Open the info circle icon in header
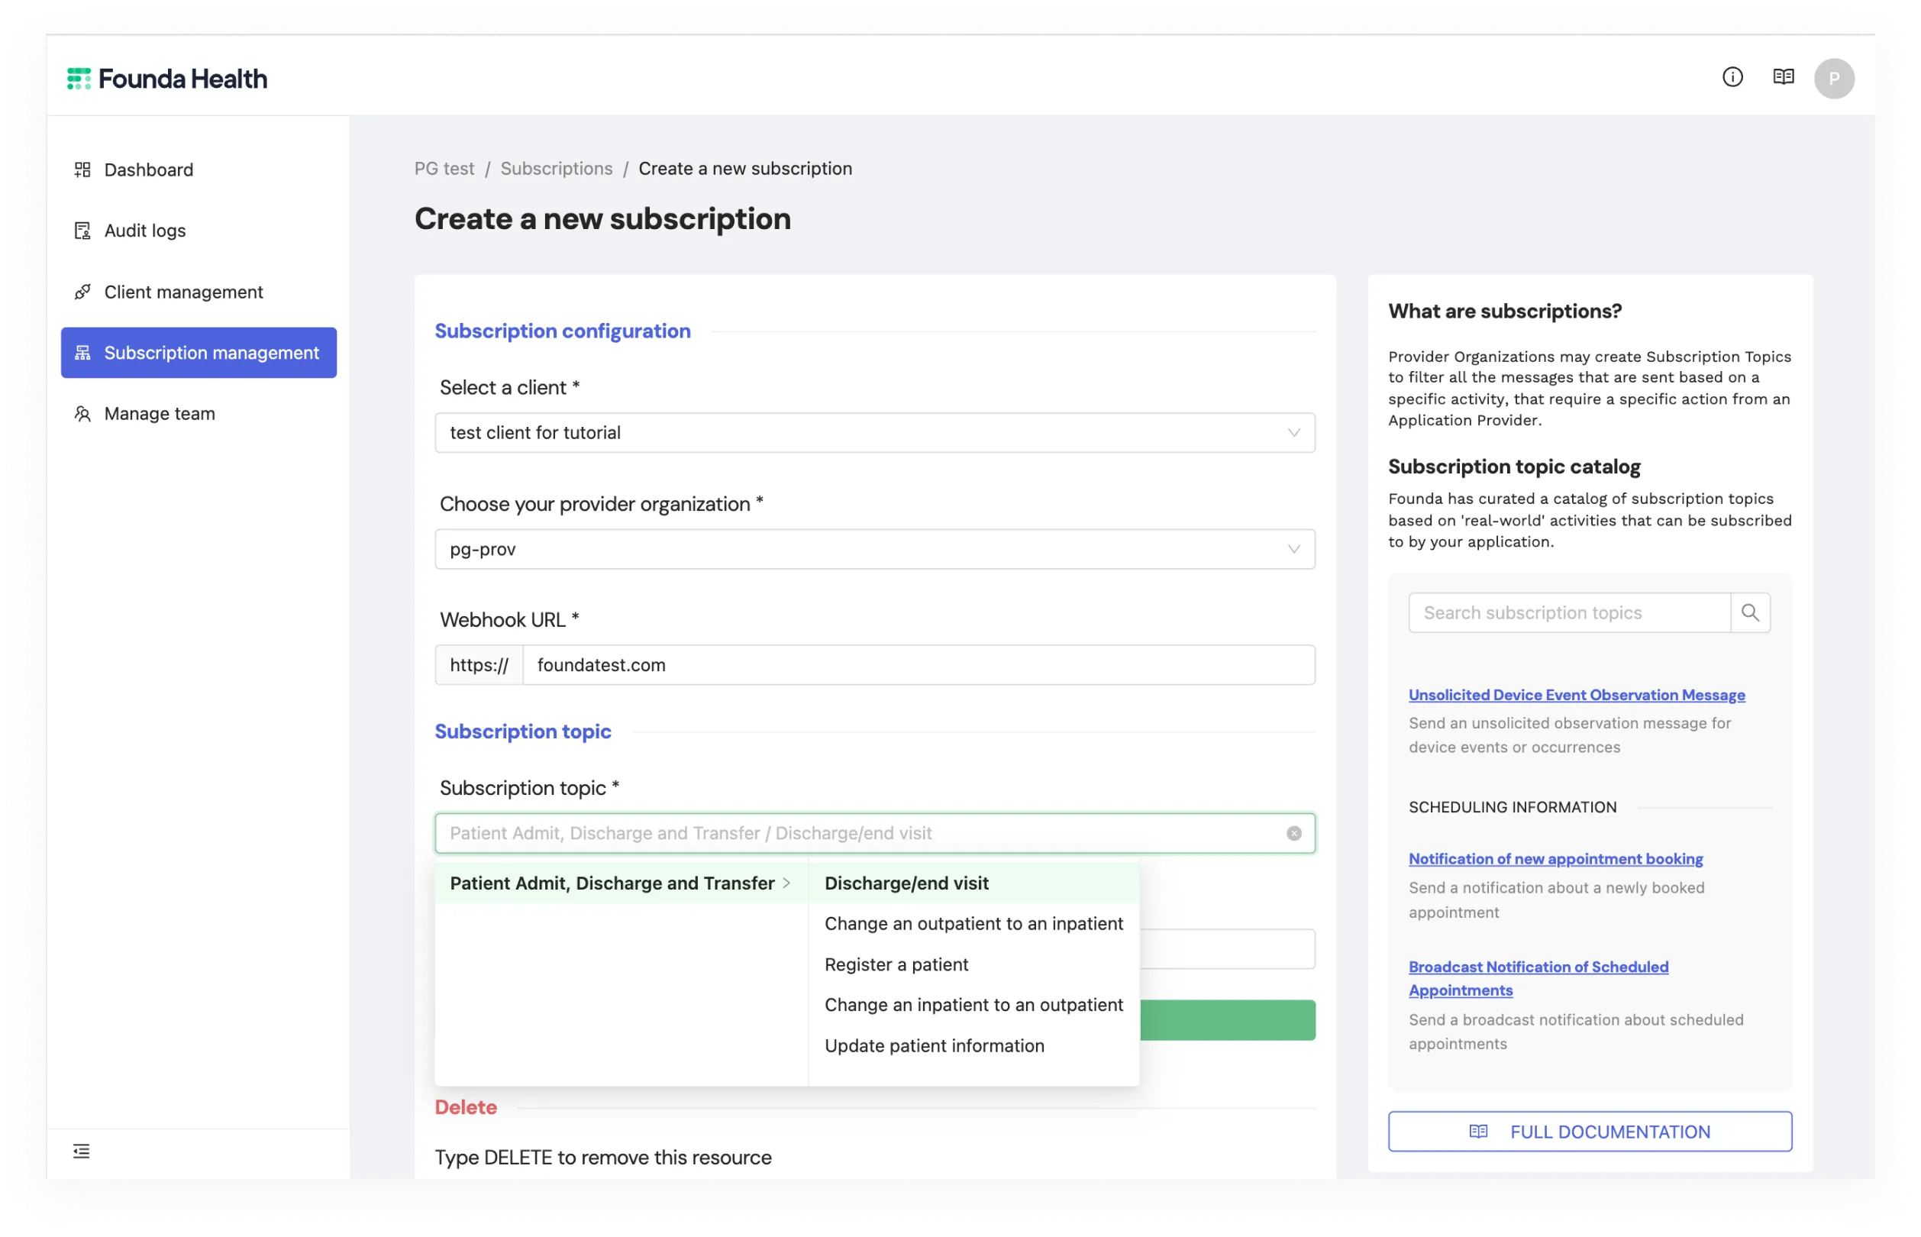Image resolution: width=1921 pixels, height=1237 pixels. (x=1732, y=77)
